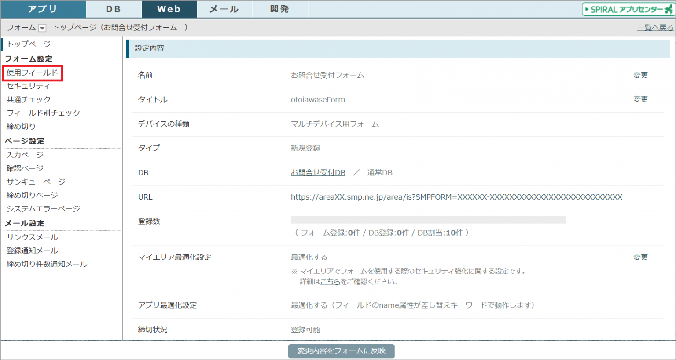Go to フィールド別チェック
The image size is (676, 360).
click(43, 113)
